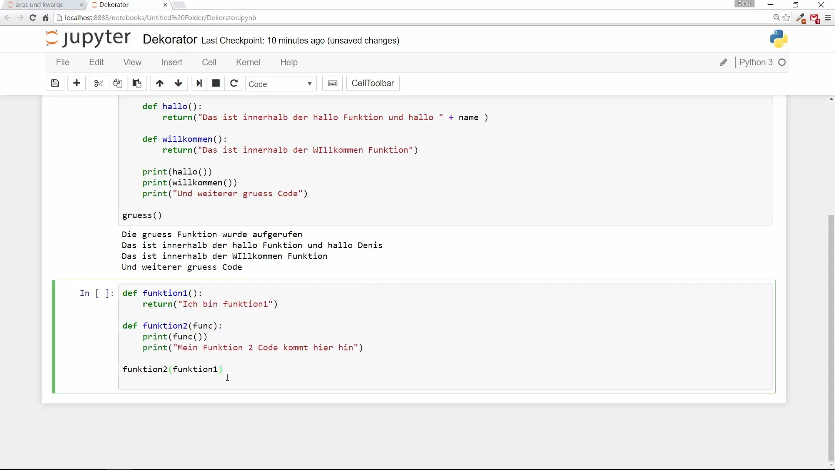Click the def funktion1(): line
Viewport: 835px width, 470px height.
(x=162, y=293)
